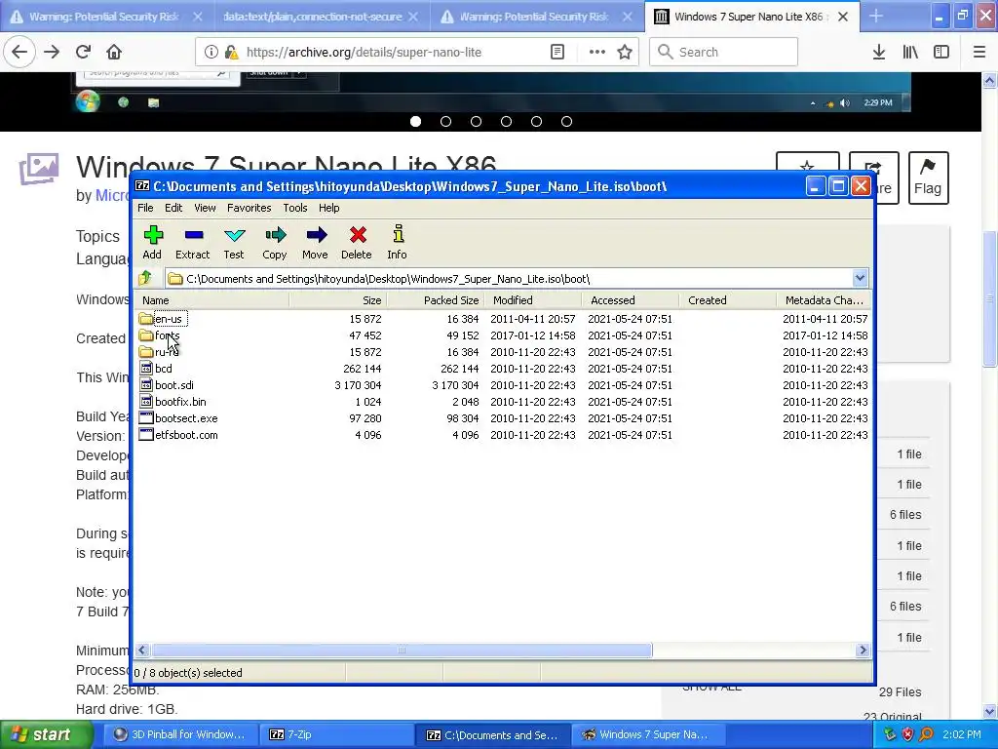Viewport: 998px width, 749px height.
Task: Click the horizontal scrollbar thumb in 7-Zip
Action: (401, 650)
